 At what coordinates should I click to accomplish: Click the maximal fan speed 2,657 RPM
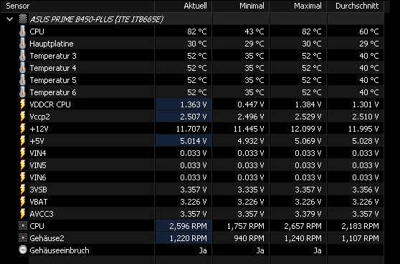303,226
